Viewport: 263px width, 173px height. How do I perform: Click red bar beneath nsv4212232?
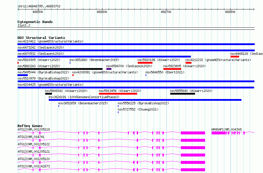pos(189,63)
